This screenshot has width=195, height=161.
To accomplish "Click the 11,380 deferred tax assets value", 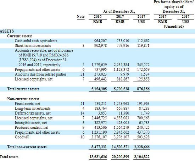I will pos(124,113).
